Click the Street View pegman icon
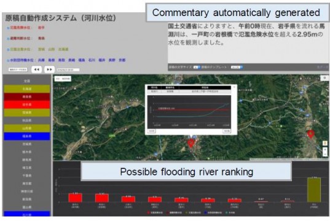The width and height of the screenshot is (330, 221). [x=325, y=143]
